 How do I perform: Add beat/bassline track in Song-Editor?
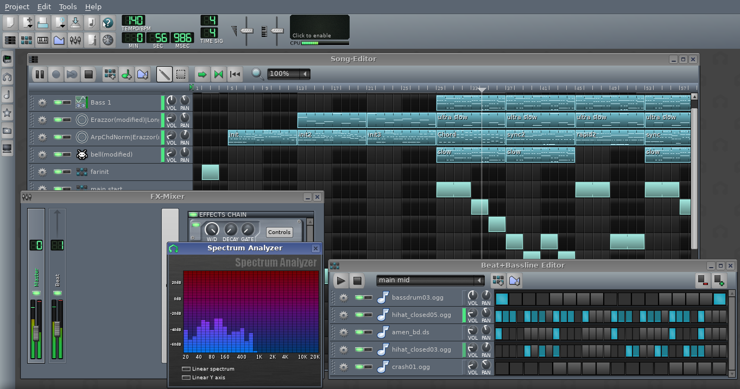(110, 74)
